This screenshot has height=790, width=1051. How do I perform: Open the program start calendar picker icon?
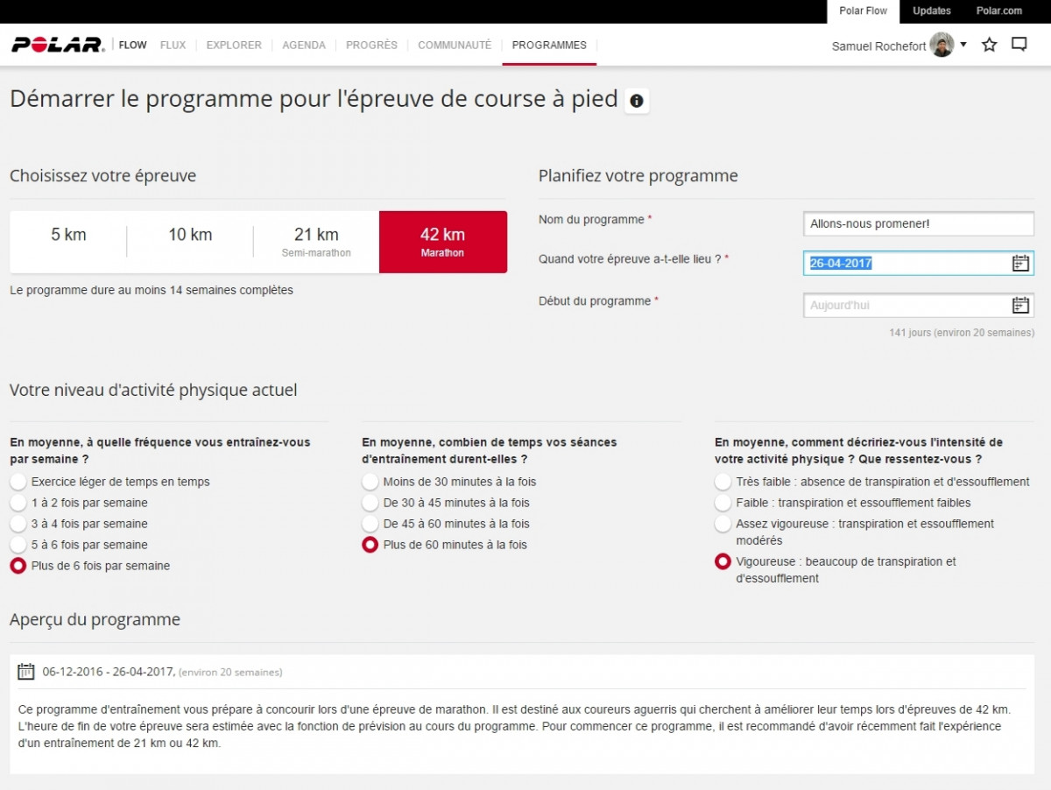pyautogui.click(x=1020, y=306)
